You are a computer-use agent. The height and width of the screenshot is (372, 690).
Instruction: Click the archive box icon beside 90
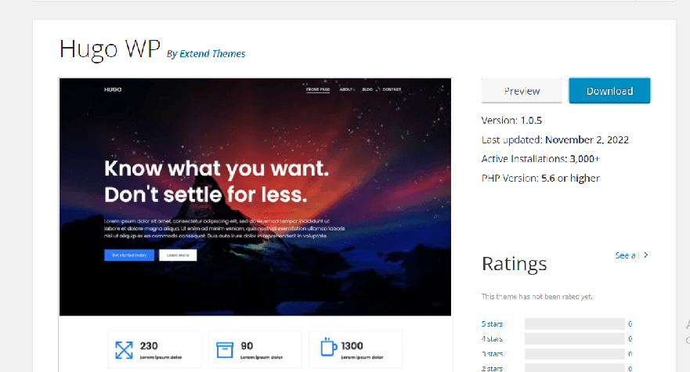point(225,350)
